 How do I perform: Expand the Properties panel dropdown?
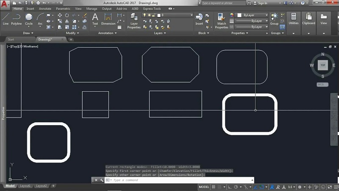click(239, 33)
